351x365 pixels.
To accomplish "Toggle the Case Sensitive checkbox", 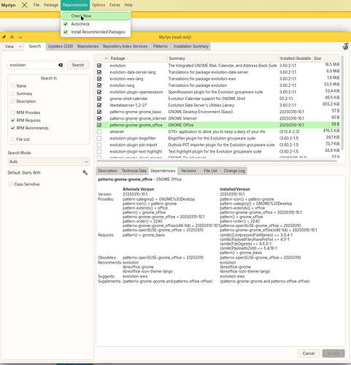I will tap(10, 185).
